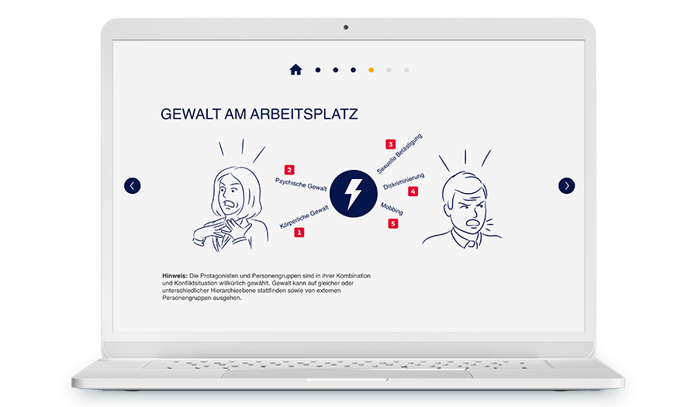
Task: Click the 'GEWALT AM ARBEITSPLATZ' heading
Action: click(x=259, y=114)
